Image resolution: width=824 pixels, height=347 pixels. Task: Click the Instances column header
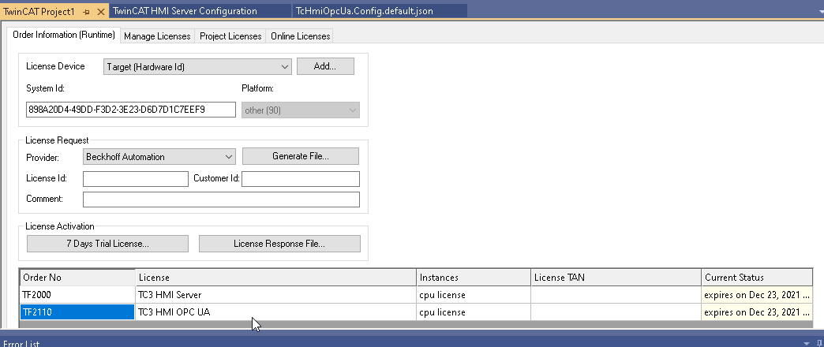tap(474, 277)
